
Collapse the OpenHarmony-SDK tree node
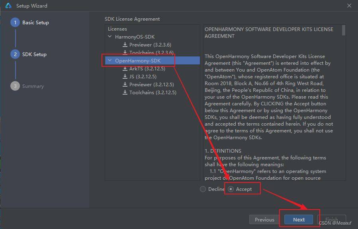tap(110, 60)
